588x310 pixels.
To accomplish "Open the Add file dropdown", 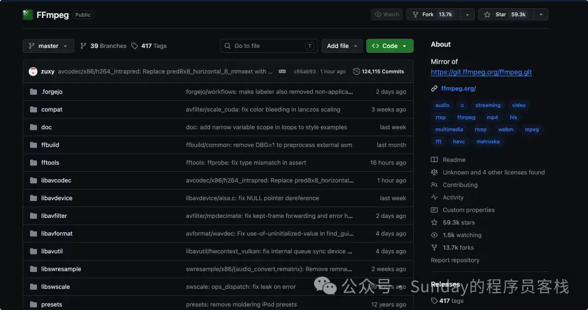I will coord(342,46).
